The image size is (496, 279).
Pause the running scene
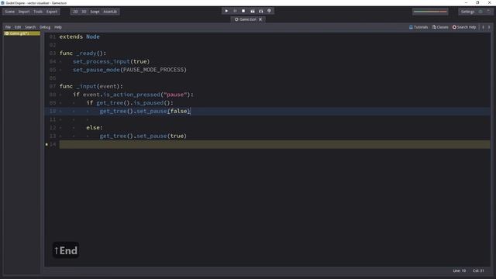[235, 11]
